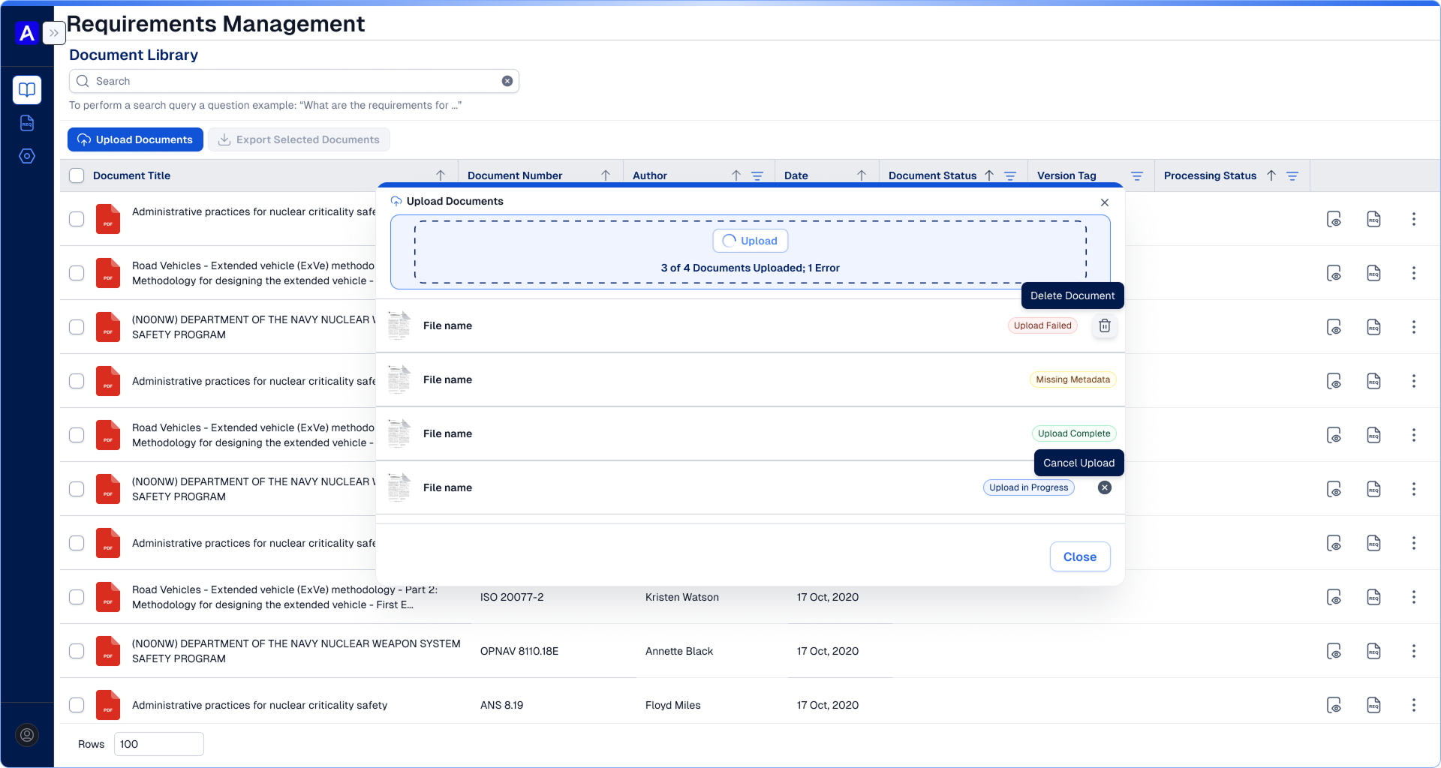The height and width of the screenshot is (768, 1441).
Task: Clear the search field
Action: click(x=507, y=81)
